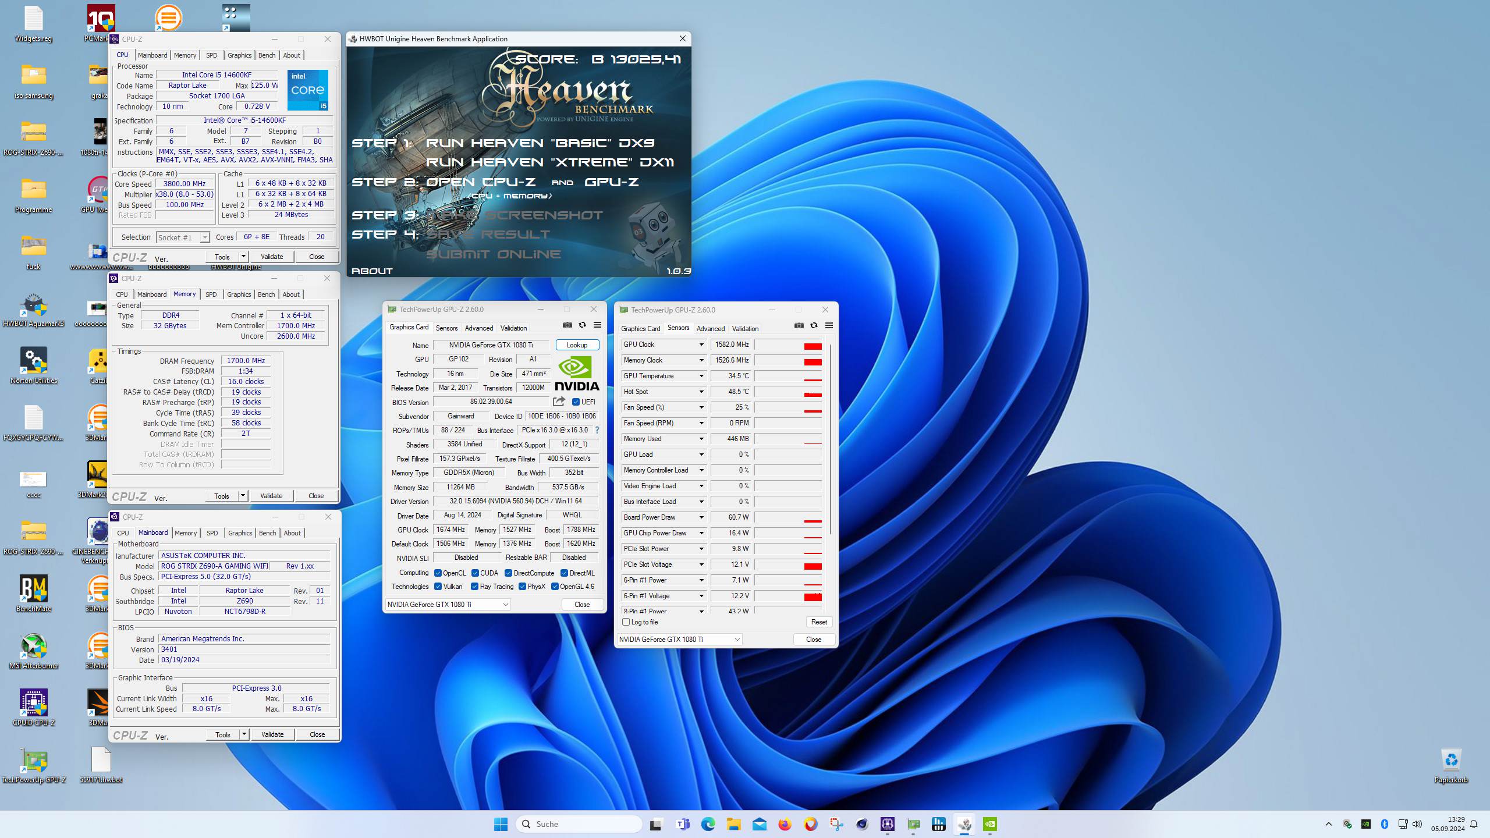
Task: Click camera icon in Sensors GPU-Z window
Action: pyautogui.click(x=799, y=326)
